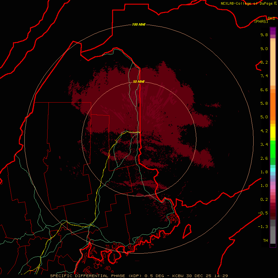
Task: Click the 1.8 scale value
Action: 264,172
